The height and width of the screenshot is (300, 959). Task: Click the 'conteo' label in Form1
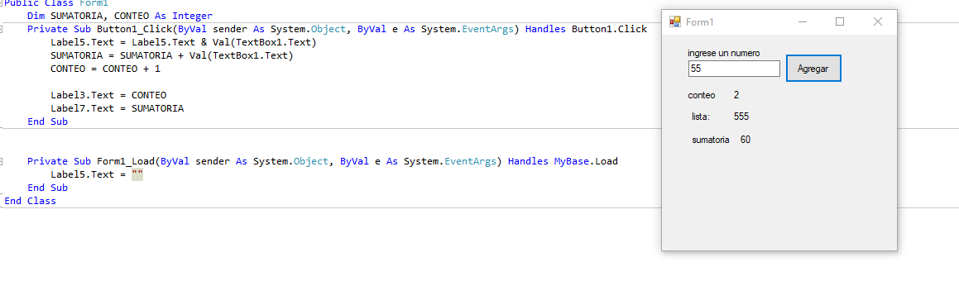pyautogui.click(x=702, y=95)
